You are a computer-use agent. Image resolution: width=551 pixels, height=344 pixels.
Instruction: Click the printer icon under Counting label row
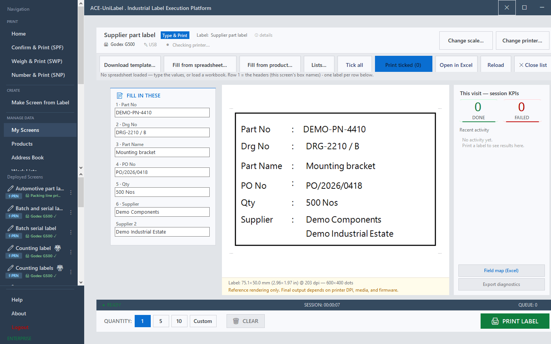point(27,256)
